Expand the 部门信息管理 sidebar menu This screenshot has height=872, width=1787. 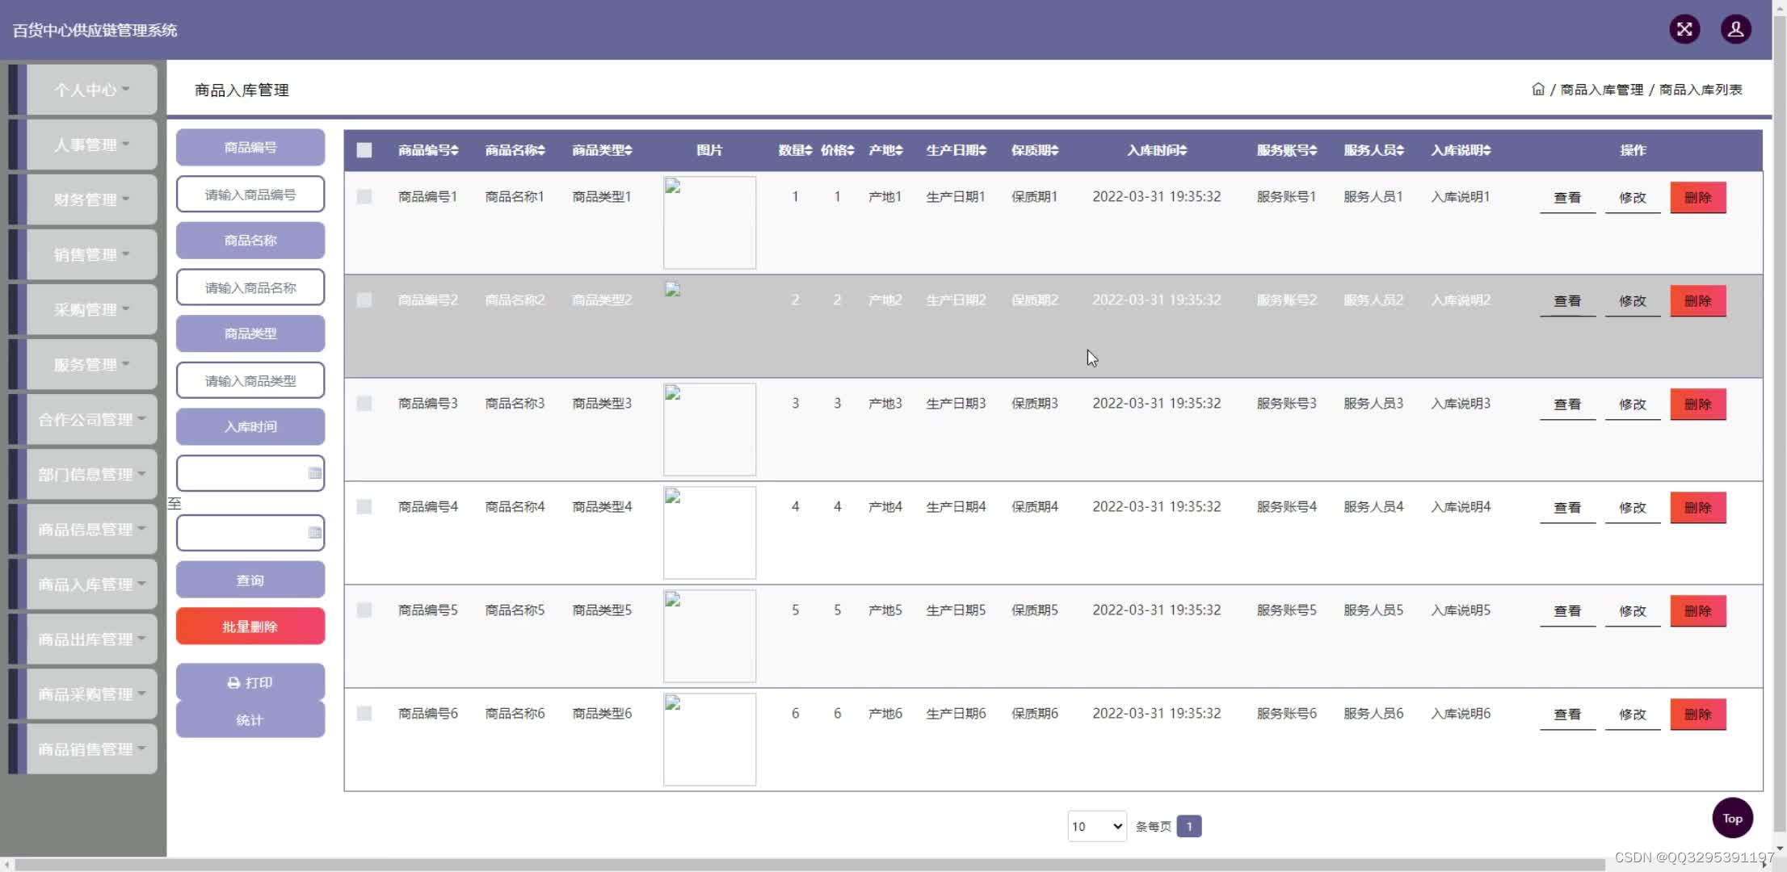click(x=92, y=474)
